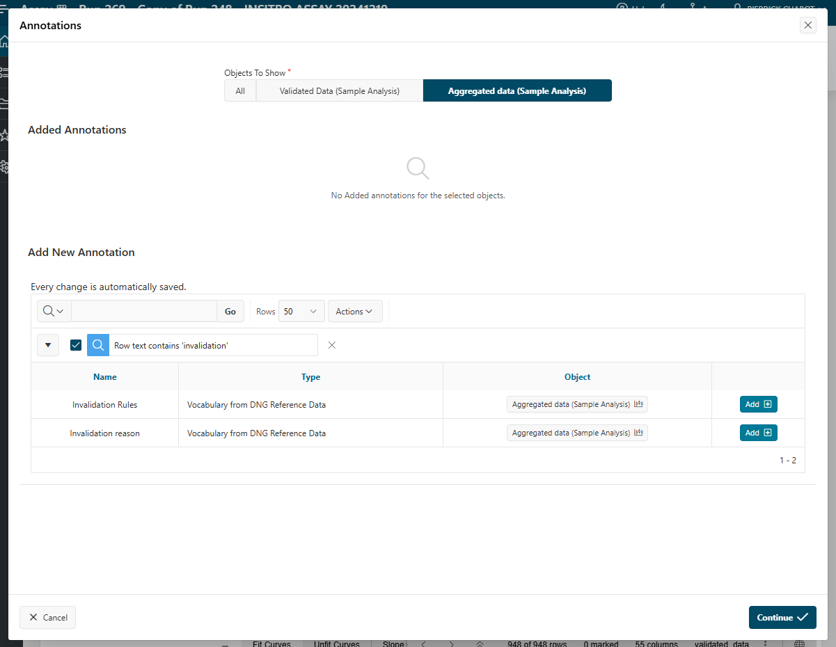Click the Go search button
Screen dimensions: 836x647
click(x=230, y=311)
